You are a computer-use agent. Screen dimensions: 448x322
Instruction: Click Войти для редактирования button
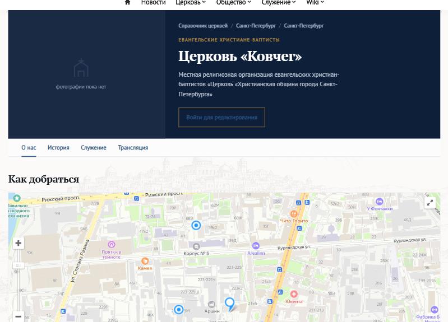pyautogui.click(x=221, y=118)
